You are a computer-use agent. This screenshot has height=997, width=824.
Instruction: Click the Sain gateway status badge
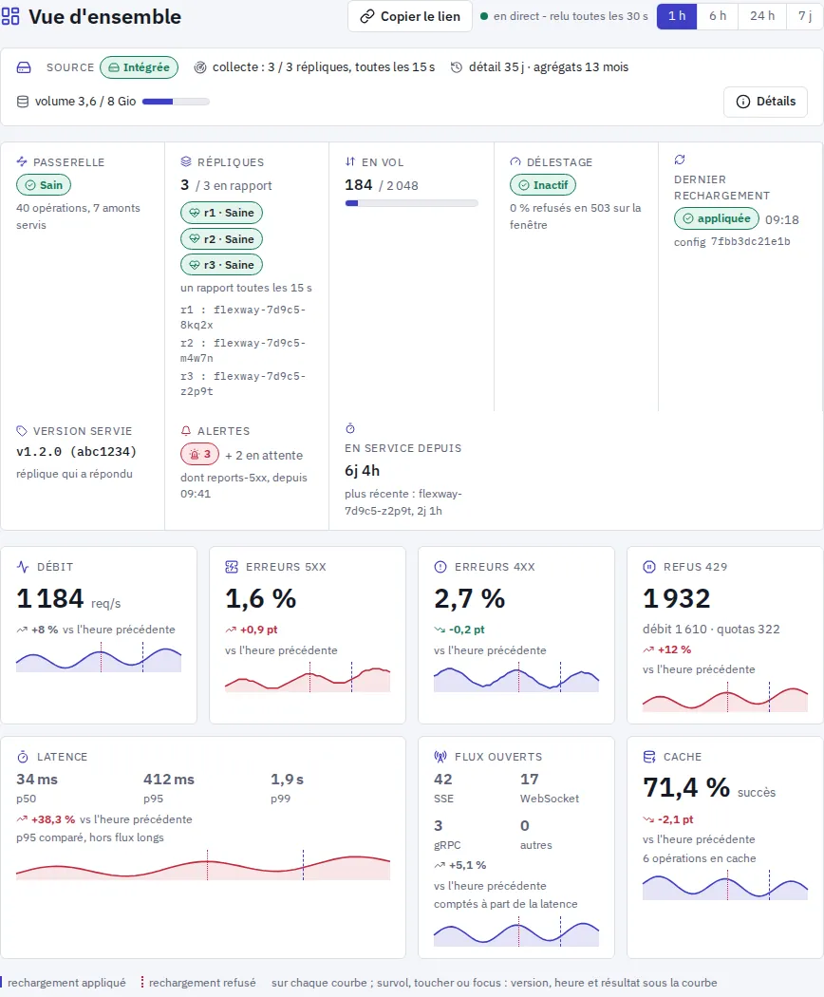pyautogui.click(x=44, y=185)
